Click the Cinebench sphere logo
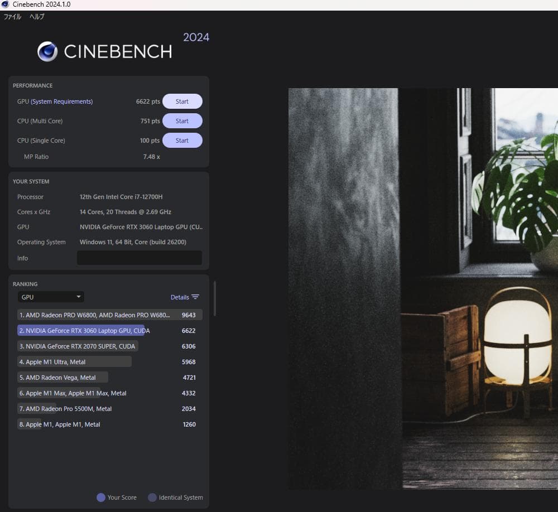This screenshot has height=512, width=558. pos(47,51)
